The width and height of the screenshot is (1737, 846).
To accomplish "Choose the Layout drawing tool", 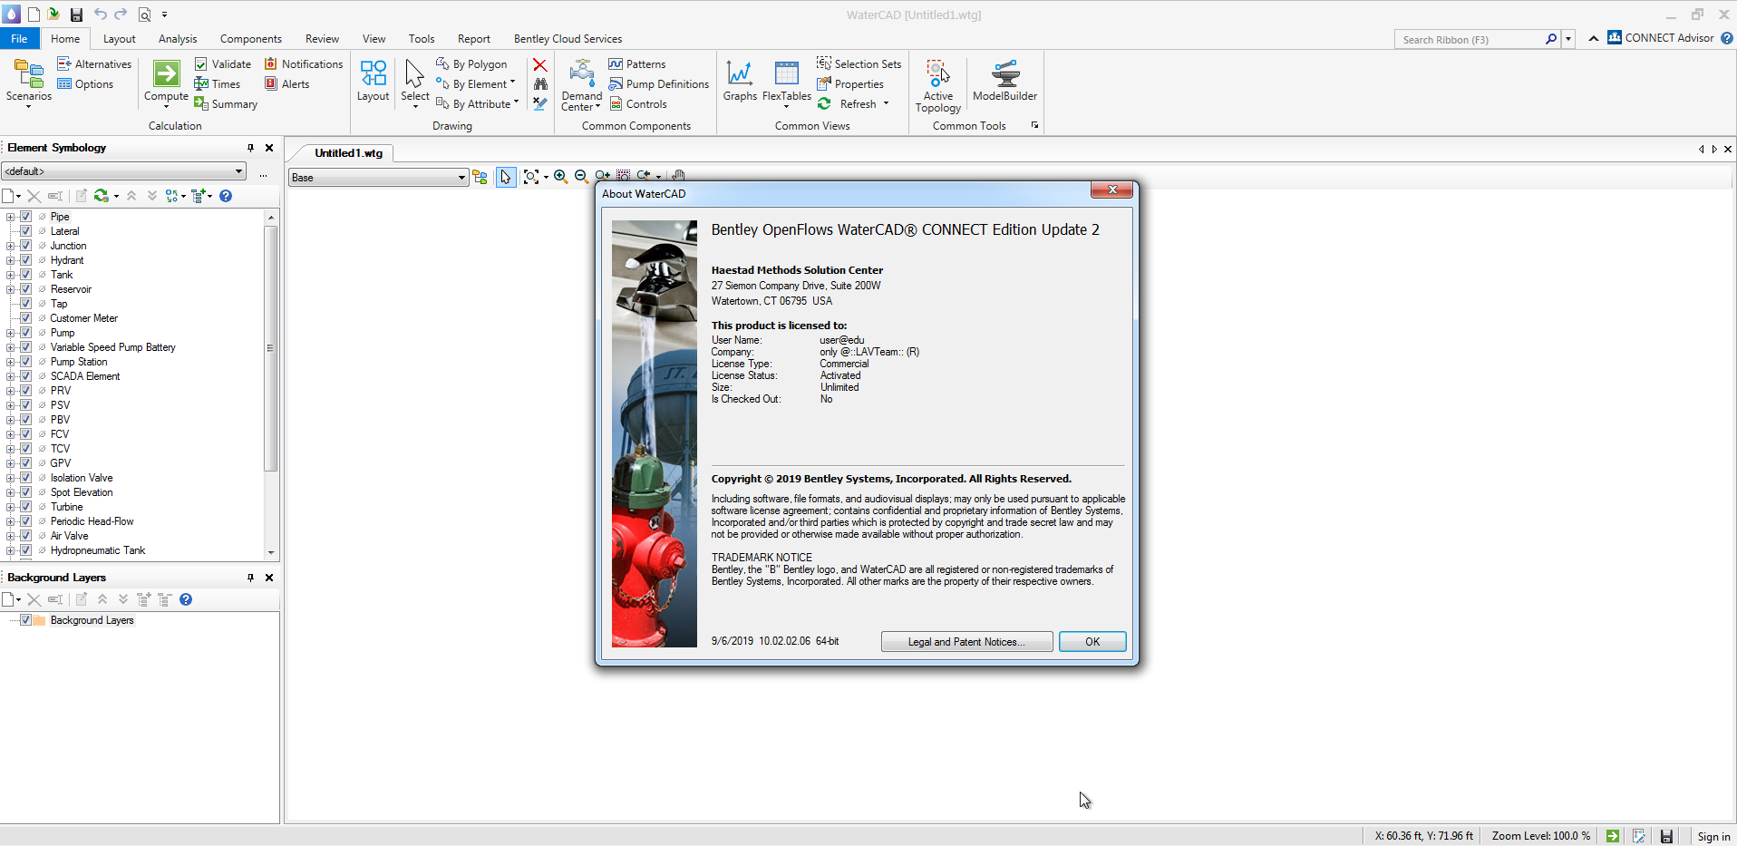I will coord(373,82).
